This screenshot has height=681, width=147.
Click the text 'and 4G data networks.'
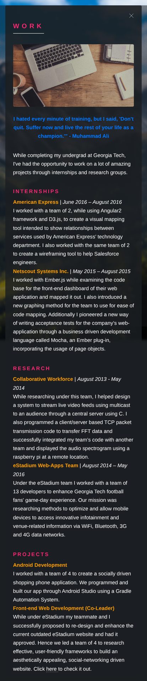click(x=39, y=535)
